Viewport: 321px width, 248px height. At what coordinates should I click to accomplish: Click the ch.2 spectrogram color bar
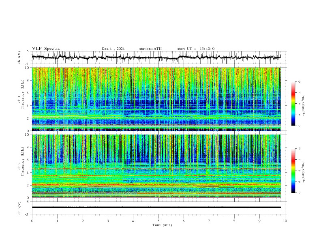pos(293,171)
